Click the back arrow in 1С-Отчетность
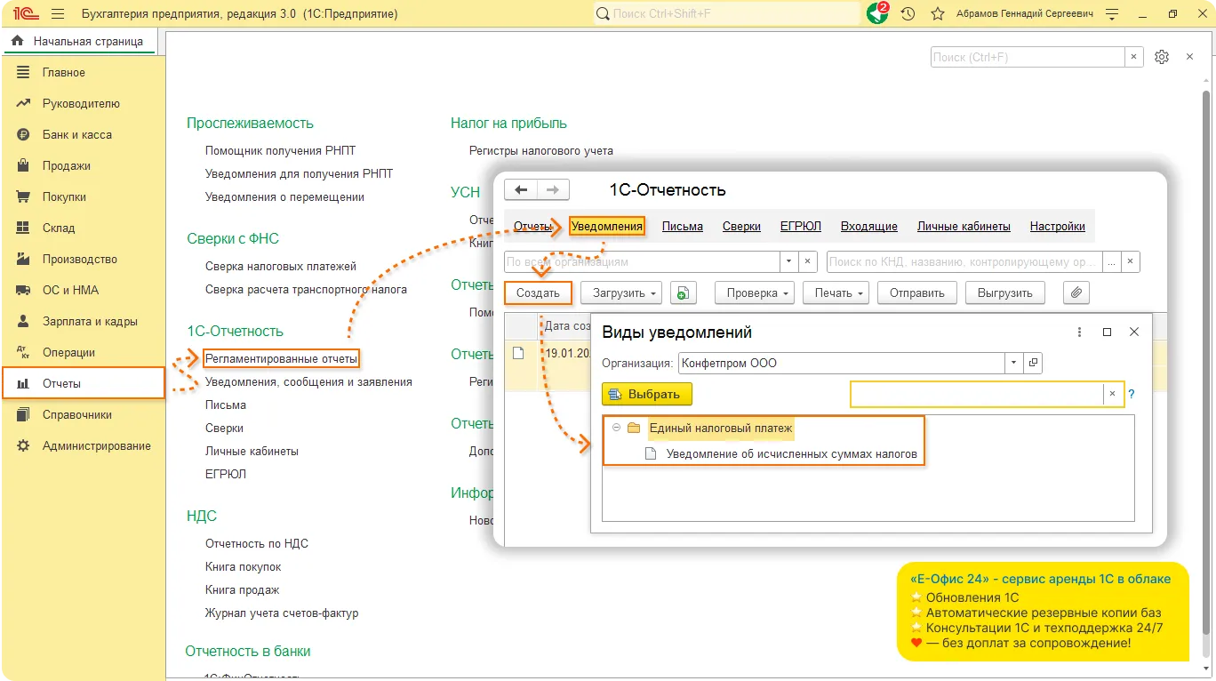 [522, 190]
